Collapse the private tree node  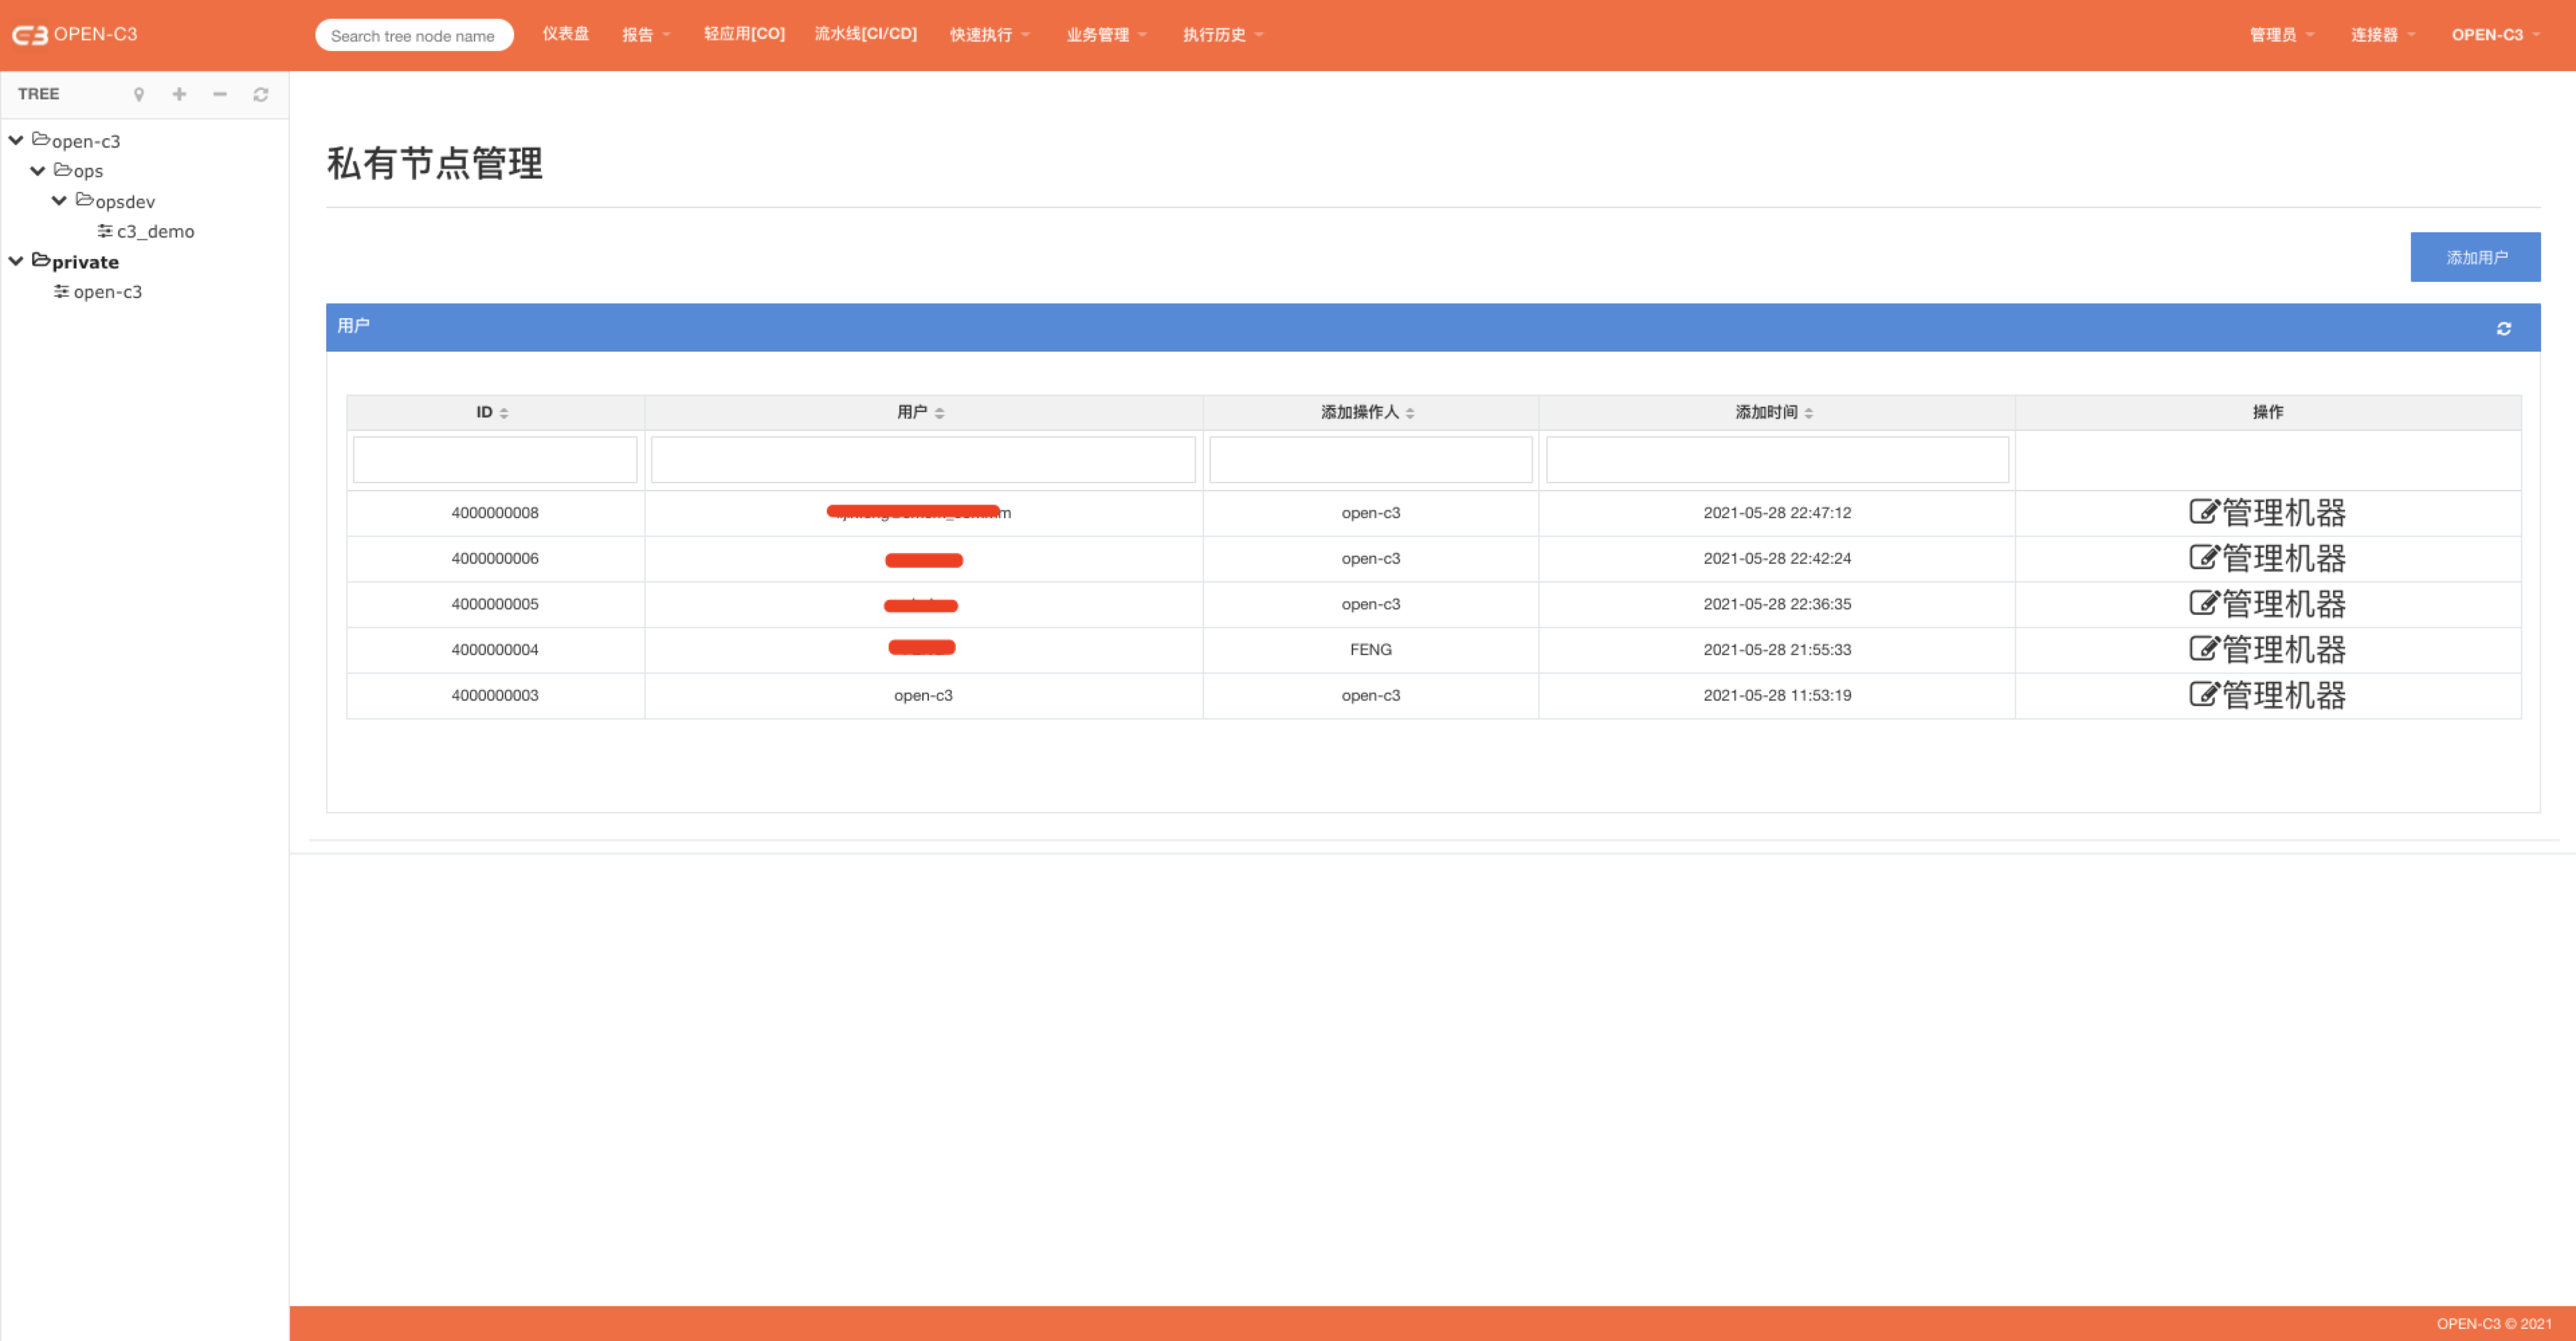coord(17,260)
